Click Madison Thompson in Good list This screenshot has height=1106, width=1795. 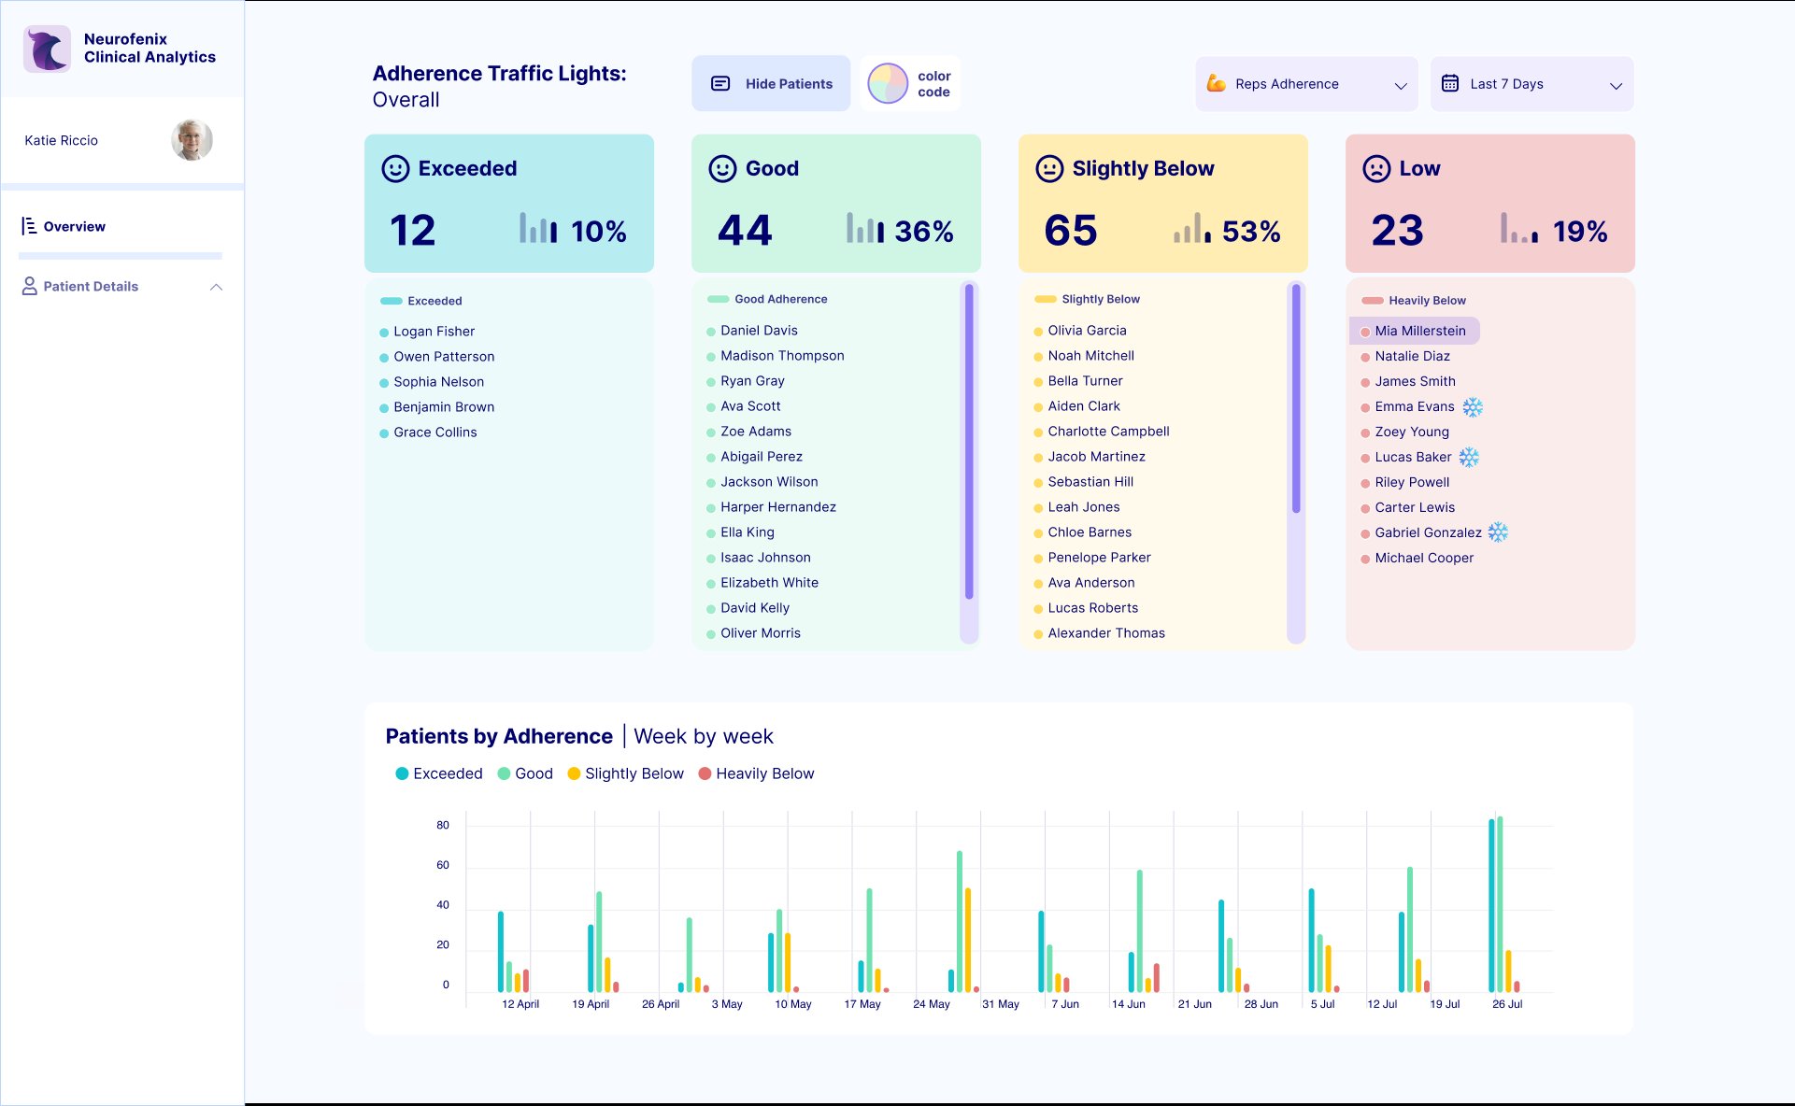click(x=782, y=356)
